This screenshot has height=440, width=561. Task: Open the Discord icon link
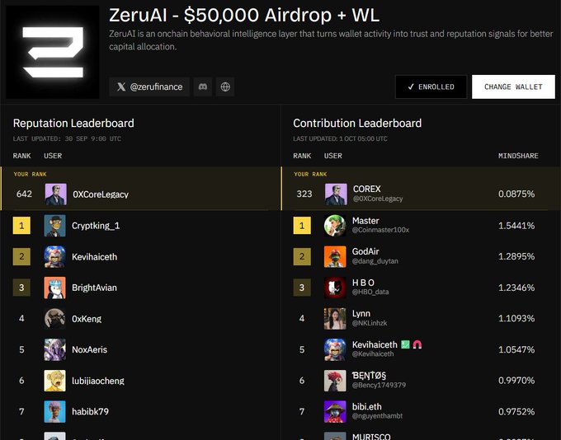(x=203, y=87)
